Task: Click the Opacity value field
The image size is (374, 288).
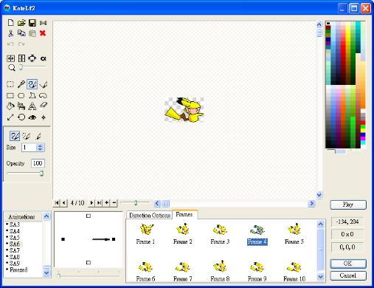Action: 38,163
